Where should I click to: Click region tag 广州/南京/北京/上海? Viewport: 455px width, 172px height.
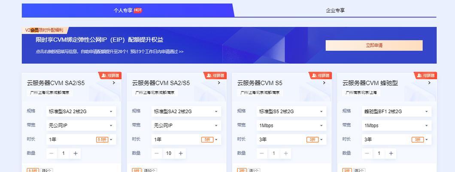361,93
